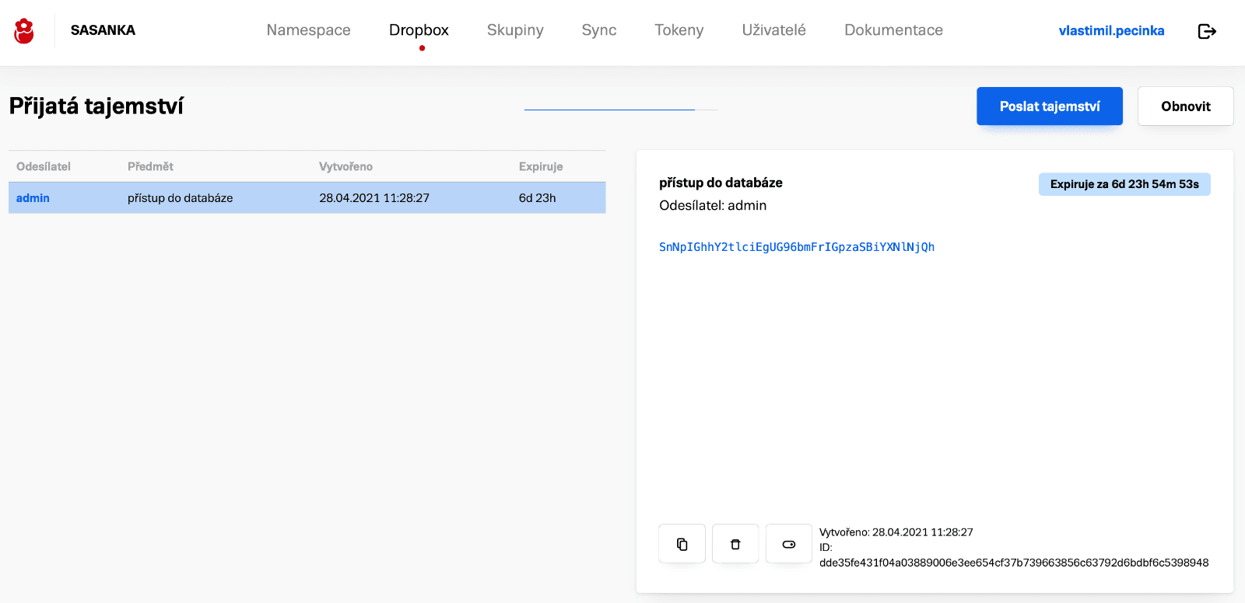Click the admin sender link in the table
Image resolution: width=1245 pixels, height=603 pixels.
tap(33, 198)
